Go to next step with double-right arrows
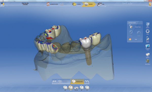The width and height of the screenshot is (152, 92). coord(87,82)
